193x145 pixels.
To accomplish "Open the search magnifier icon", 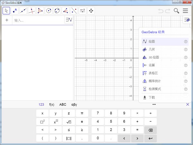I will tap(177, 11).
